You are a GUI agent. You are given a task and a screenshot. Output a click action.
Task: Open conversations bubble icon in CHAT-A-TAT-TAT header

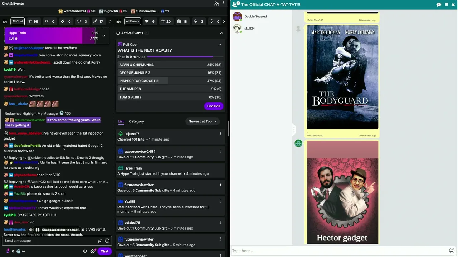tap(439, 5)
